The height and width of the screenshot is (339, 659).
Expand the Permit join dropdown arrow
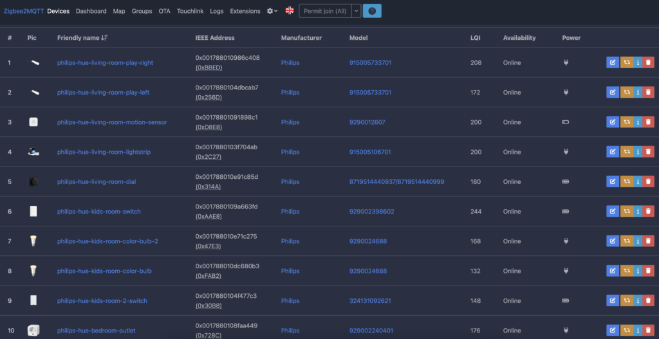[356, 11]
